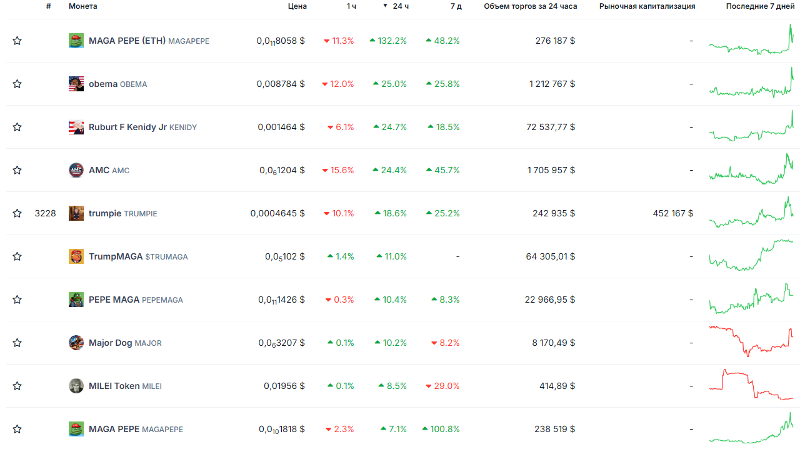Click the AMC coin logo

[x=76, y=170]
